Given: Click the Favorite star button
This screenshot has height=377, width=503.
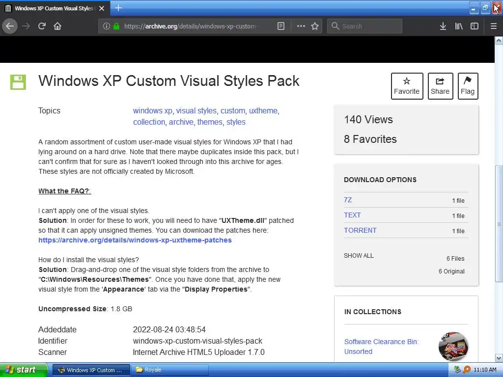Looking at the screenshot, I should (x=407, y=86).
